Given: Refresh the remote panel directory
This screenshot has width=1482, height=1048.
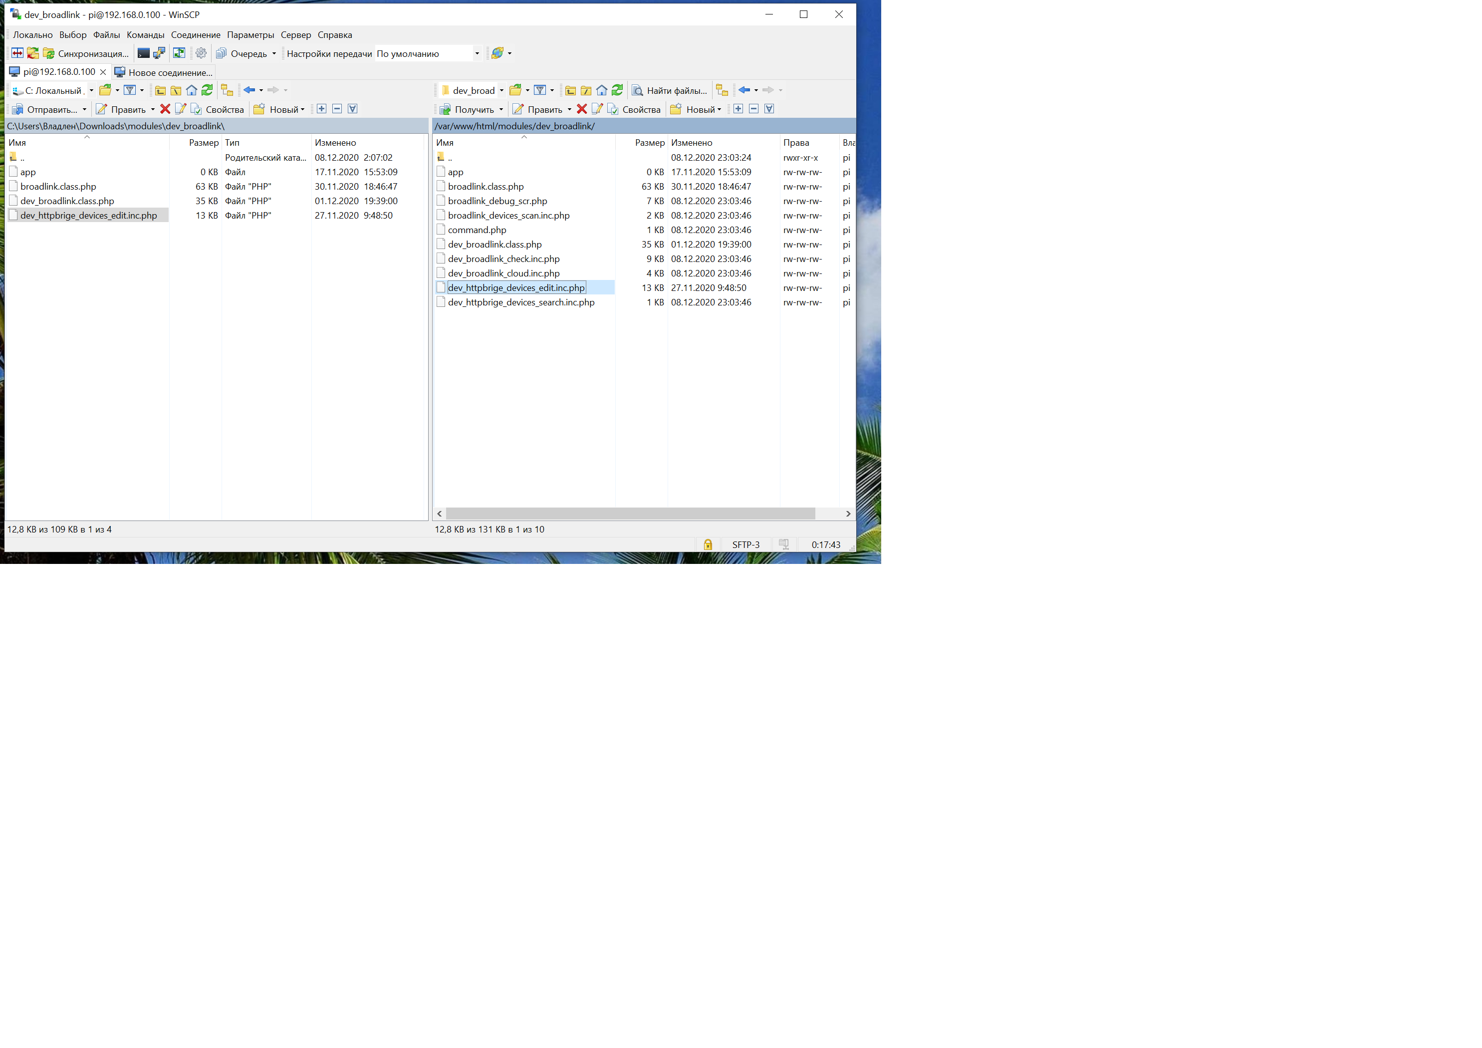Looking at the screenshot, I should pos(617,90).
